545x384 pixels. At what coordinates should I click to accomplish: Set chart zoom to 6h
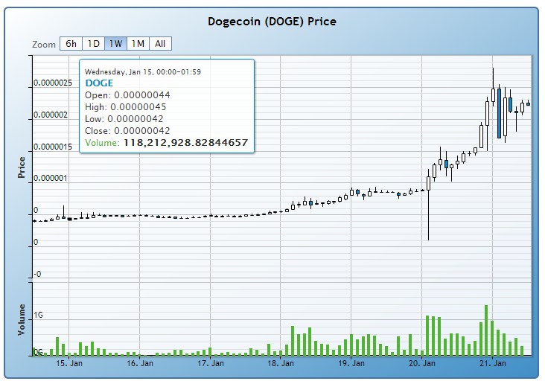[71, 44]
